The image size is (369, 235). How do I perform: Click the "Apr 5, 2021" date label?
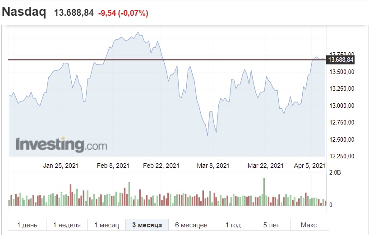309,166
